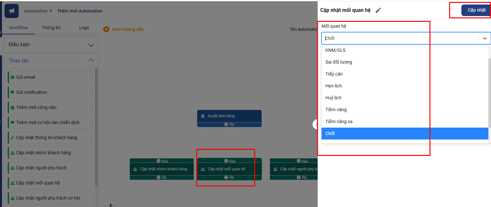The height and width of the screenshot is (207, 491).
Task: Open the Logs tab
Action: pos(84,28)
